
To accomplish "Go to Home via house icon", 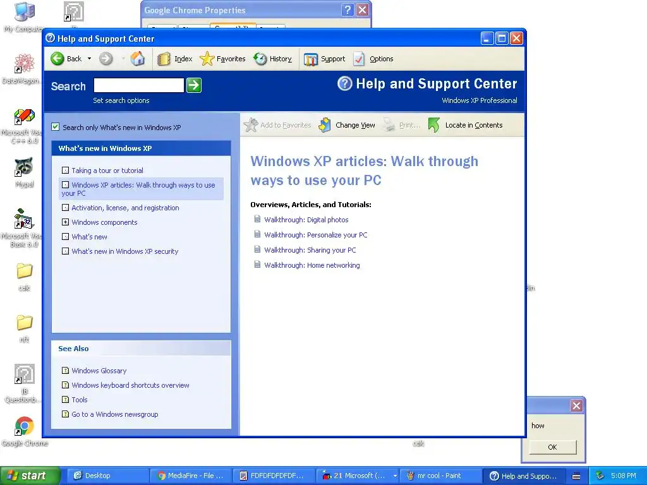I will tap(137, 59).
